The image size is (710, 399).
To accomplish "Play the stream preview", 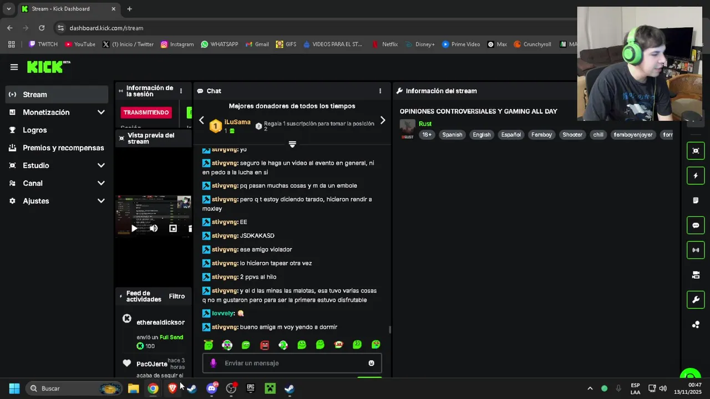I will (x=134, y=228).
